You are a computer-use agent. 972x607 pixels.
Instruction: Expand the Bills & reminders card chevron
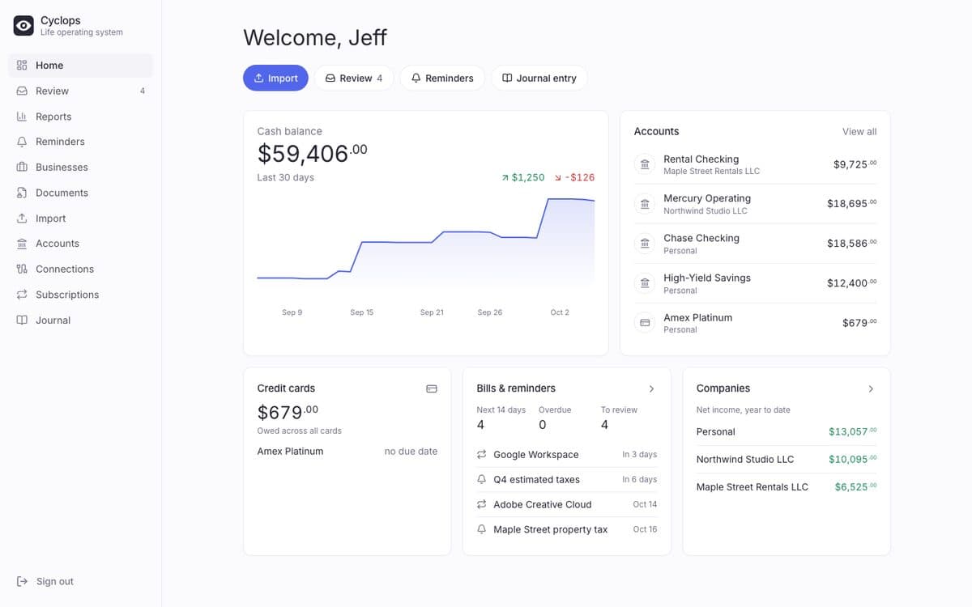point(651,388)
